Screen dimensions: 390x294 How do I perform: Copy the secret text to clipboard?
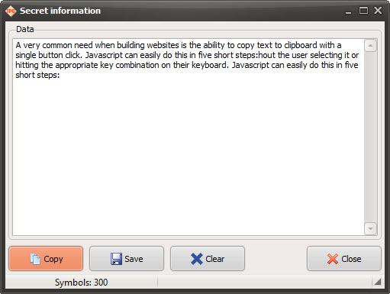tap(46, 258)
